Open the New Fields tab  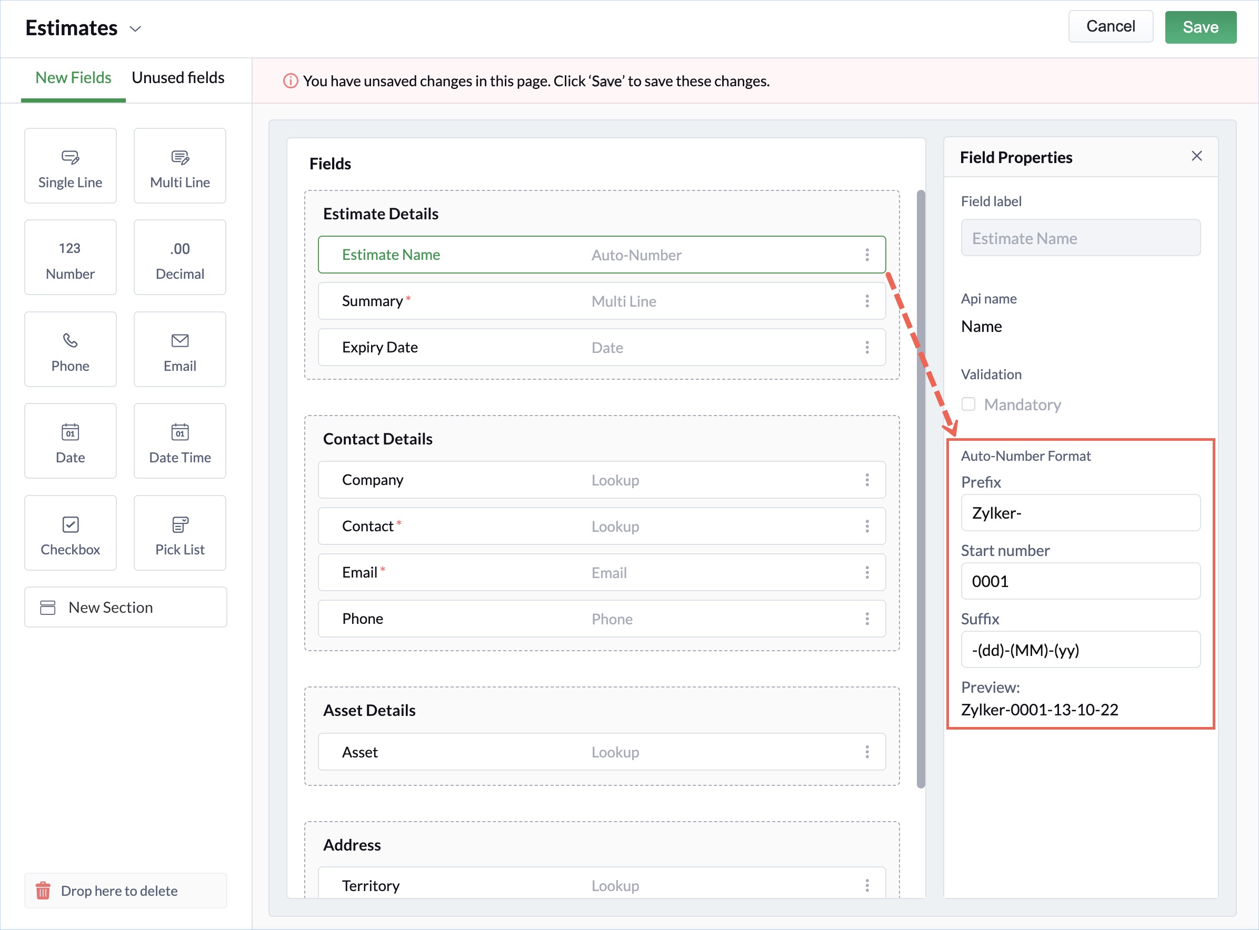point(73,78)
